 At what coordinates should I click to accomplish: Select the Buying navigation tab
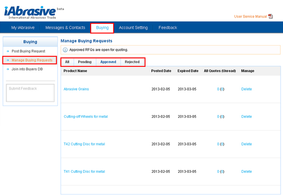(102, 27)
